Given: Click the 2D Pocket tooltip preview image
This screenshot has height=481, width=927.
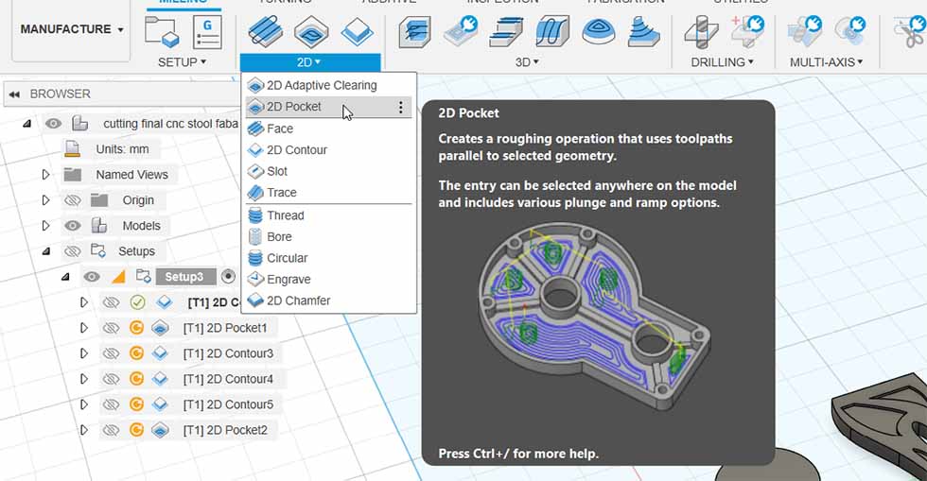Looking at the screenshot, I should point(594,317).
